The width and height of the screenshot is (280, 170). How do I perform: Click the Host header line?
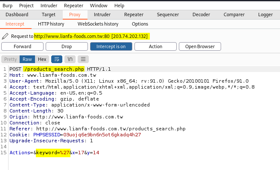pos(53,75)
